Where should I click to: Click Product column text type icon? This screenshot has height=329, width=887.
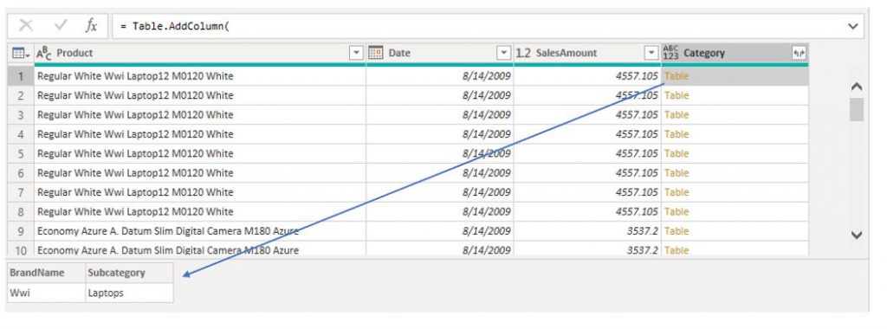click(44, 53)
